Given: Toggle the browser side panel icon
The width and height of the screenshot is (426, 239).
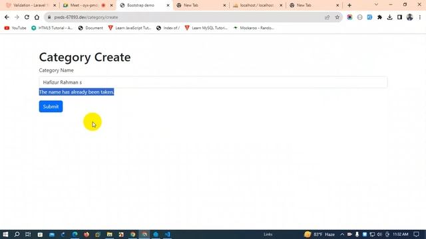Looking at the screenshot, I should tap(399, 17).
